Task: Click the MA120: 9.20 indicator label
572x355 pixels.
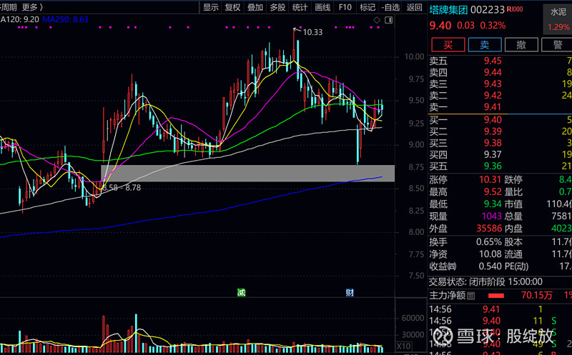Action: point(19,19)
